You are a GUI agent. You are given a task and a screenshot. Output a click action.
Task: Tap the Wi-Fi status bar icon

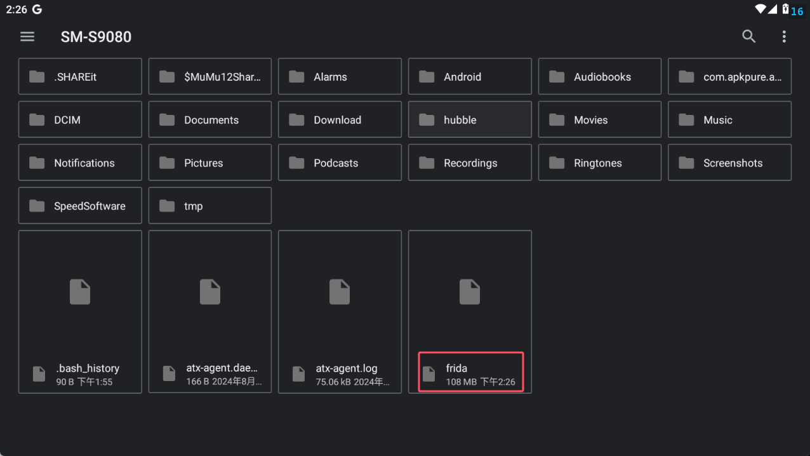(760, 9)
